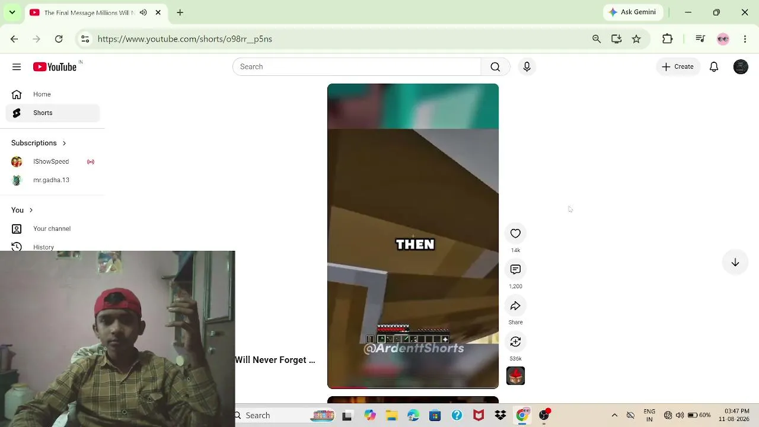This screenshot has width=759, height=427.
Task: Open the volume control in system tray
Action: coord(680,415)
